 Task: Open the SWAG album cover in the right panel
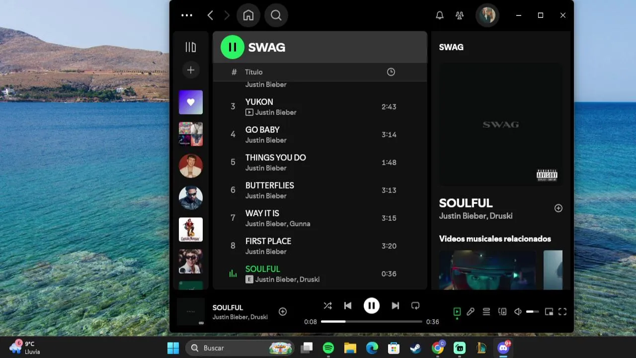click(x=501, y=124)
